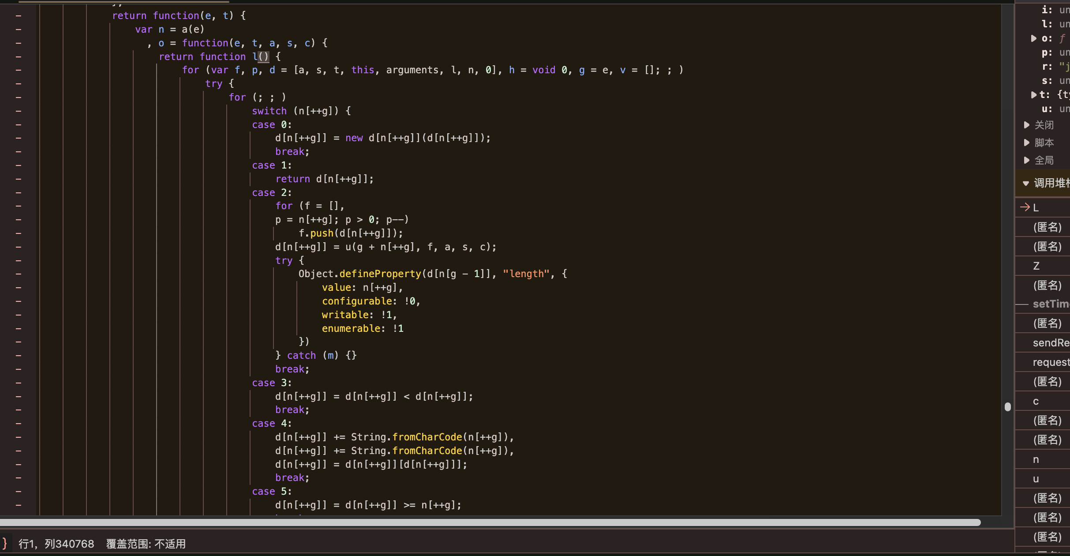Select the (匿名) frame just above c
Viewport: 1070px width, 556px height.
pos(1044,382)
